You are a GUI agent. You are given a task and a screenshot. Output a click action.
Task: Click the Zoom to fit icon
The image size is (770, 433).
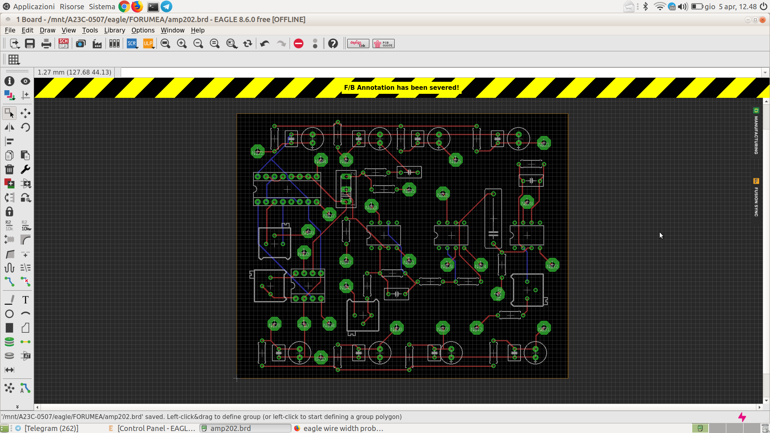click(165, 44)
